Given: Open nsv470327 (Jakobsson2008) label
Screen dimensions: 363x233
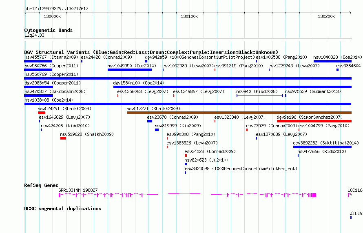Looking at the screenshot, I should [x=55, y=91].
